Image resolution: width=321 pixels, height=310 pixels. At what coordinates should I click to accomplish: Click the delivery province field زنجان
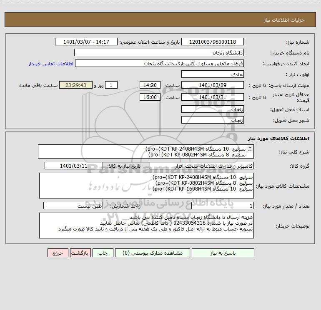(213, 109)
